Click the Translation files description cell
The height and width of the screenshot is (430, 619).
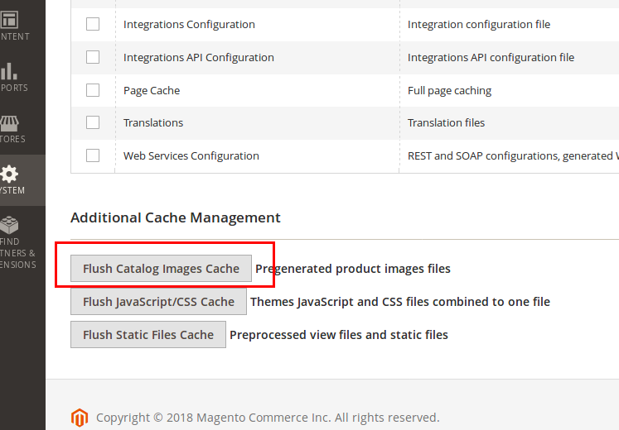pos(446,122)
